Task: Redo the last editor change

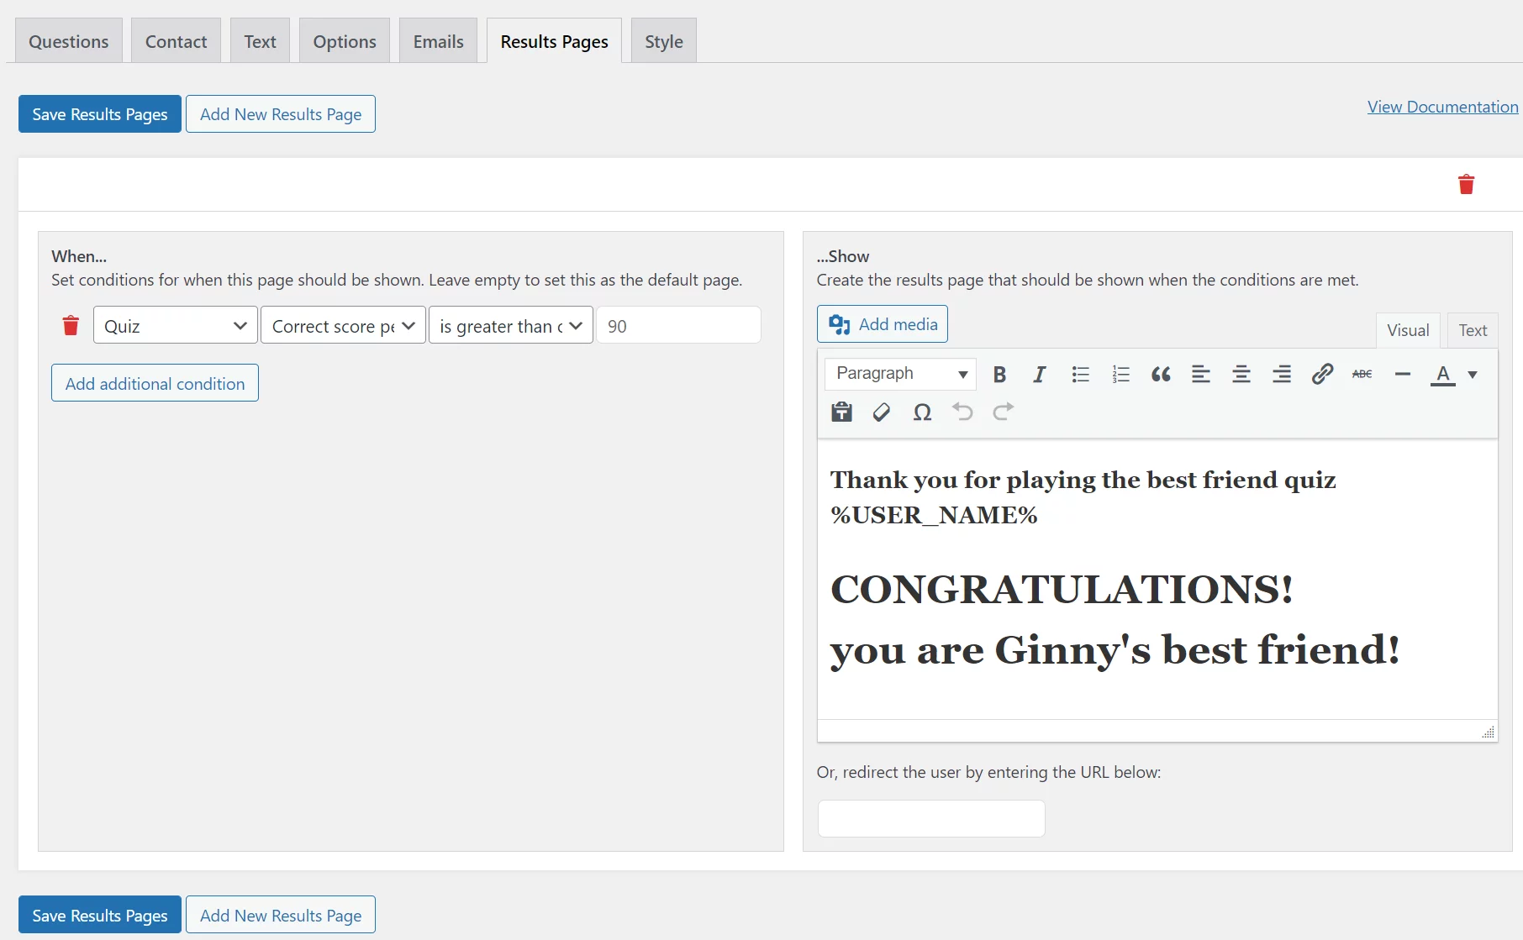Action: (x=1003, y=412)
